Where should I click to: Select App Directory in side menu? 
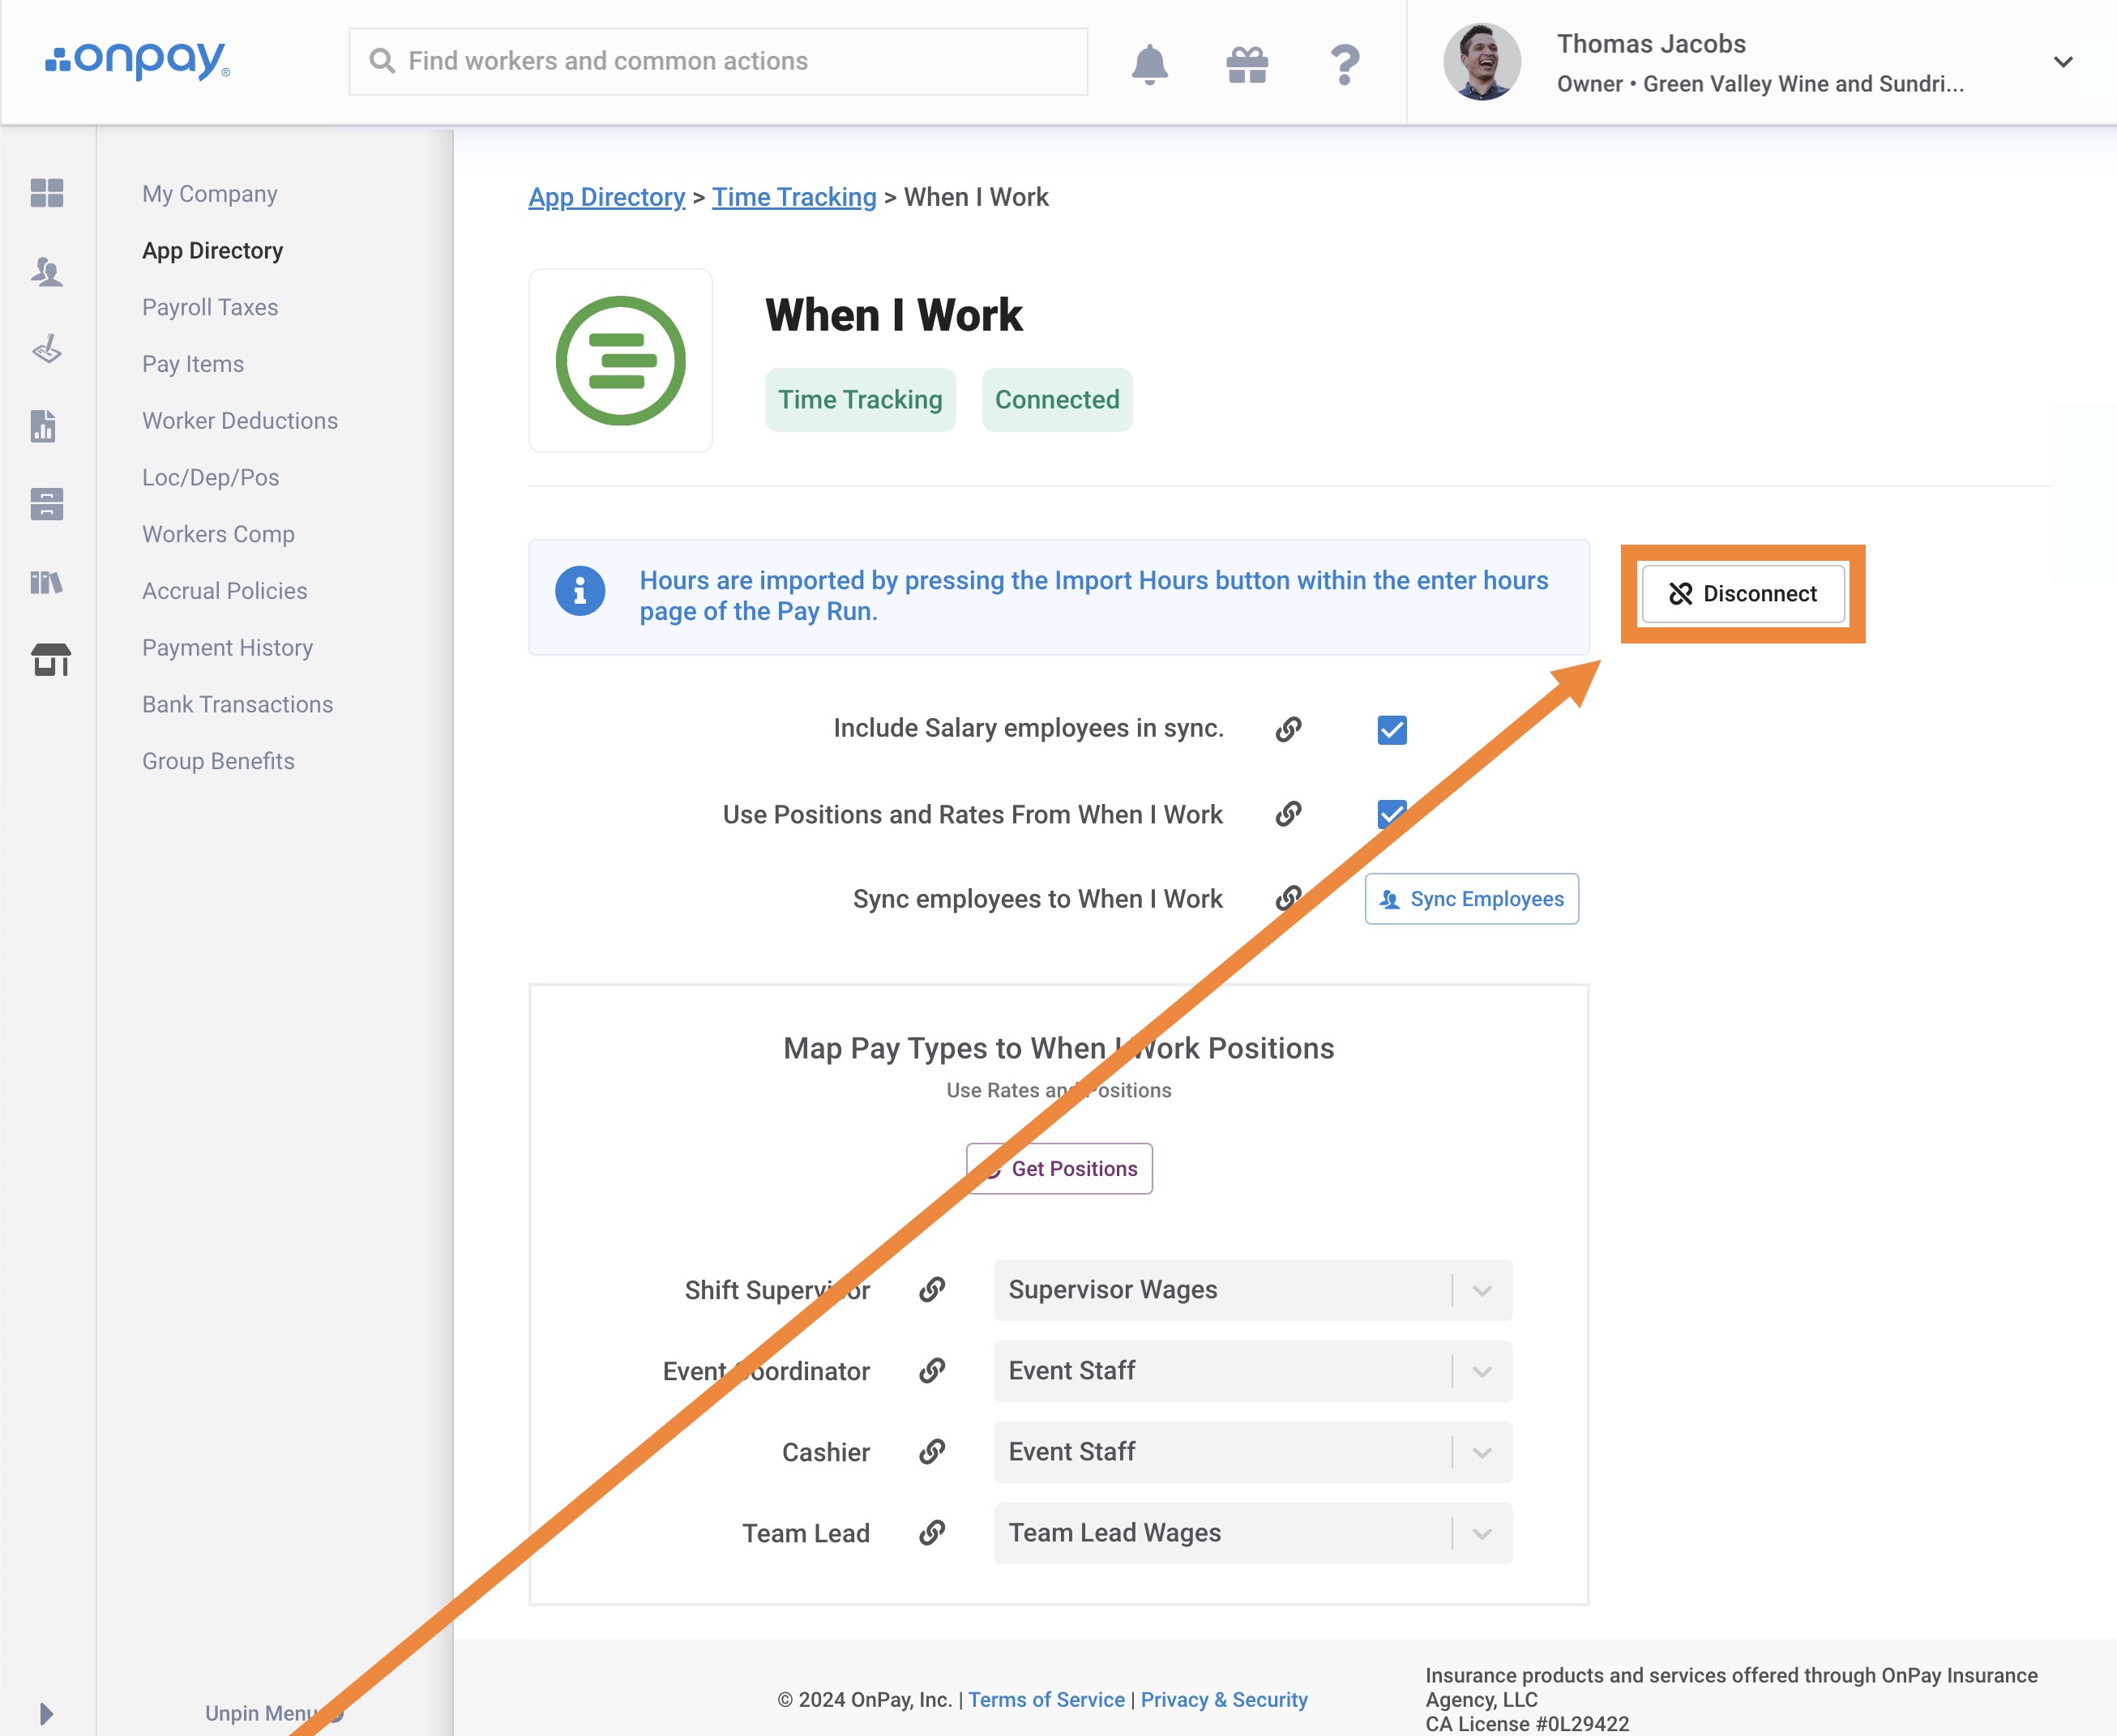click(213, 251)
